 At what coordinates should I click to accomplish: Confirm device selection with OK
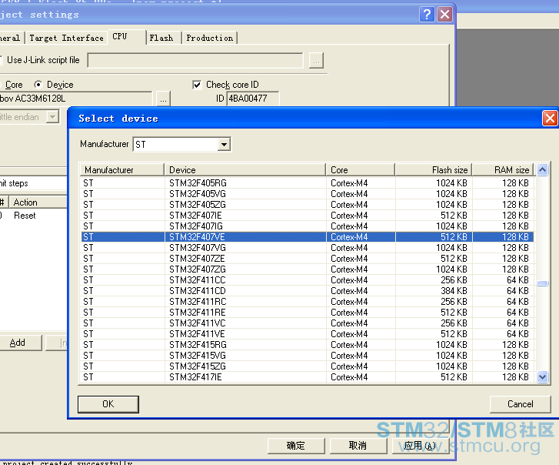pyautogui.click(x=108, y=404)
